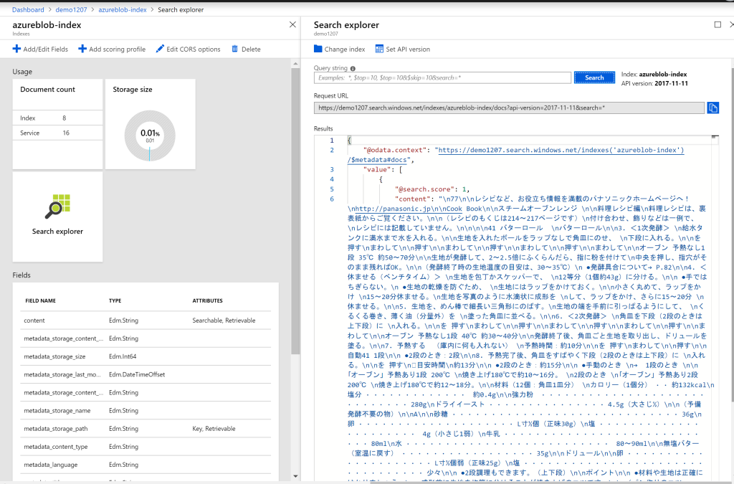Copy the Request URL with copy icon
This screenshot has height=484, width=734.
point(712,108)
